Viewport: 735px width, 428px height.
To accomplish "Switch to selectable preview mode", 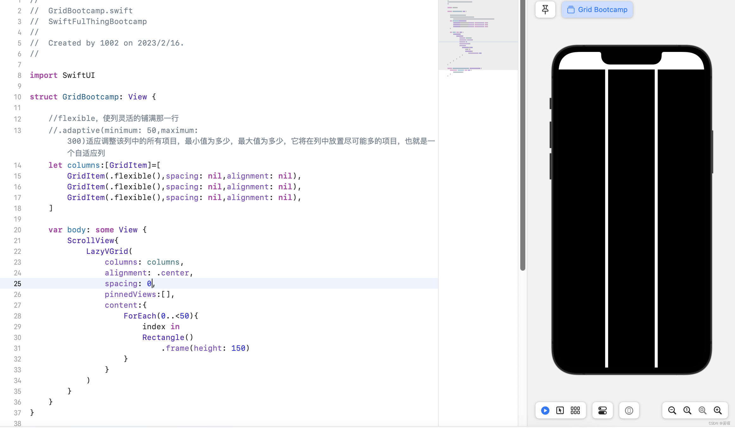I will (x=560, y=411).
